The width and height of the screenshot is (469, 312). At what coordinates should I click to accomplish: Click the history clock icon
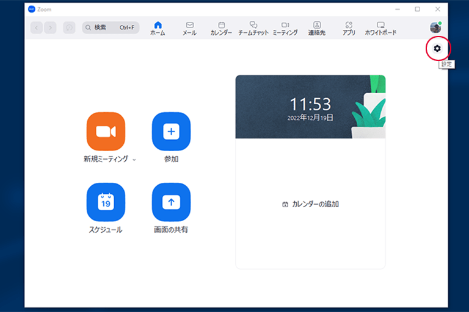click(x=69, y=28)
